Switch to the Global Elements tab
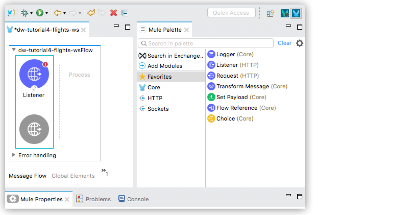The height and width of the screenshot is (215, 413). pyautogui.click(x=73, y=176)
